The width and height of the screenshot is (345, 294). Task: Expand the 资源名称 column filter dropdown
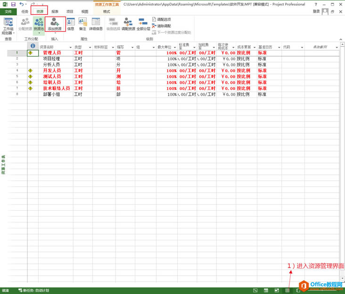[70, 48]
